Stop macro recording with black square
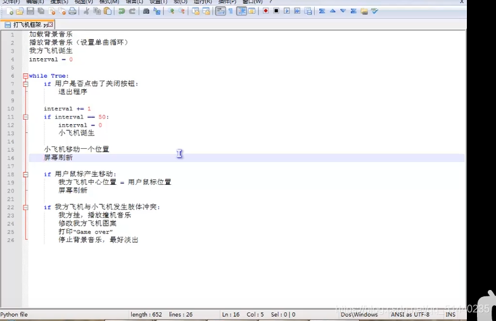This screenshot has width=496, height=321. 276,11
